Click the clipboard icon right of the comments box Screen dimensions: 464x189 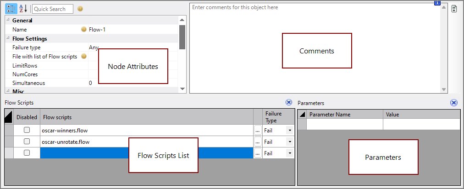pyautogui.click(x=454, y=9)
